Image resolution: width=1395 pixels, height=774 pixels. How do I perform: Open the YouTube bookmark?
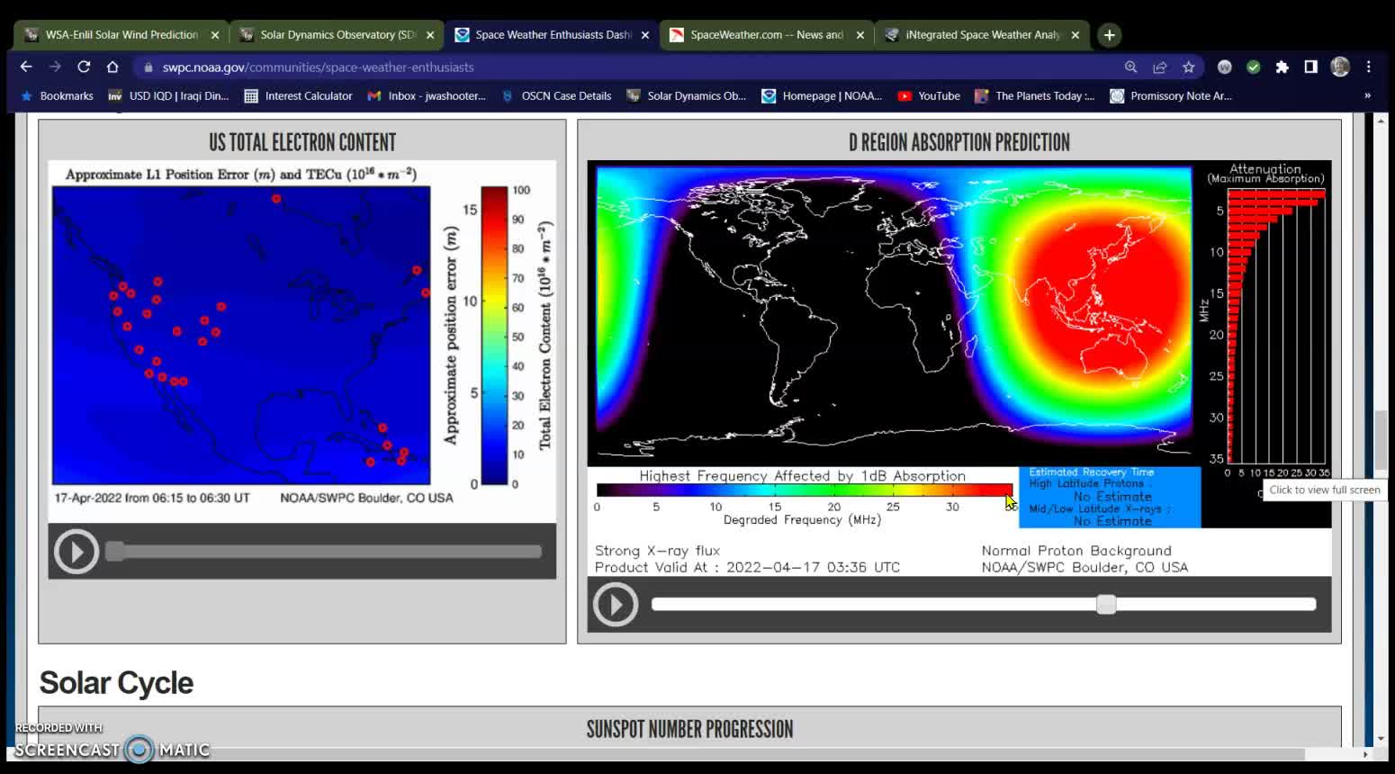tap(929, 95)
